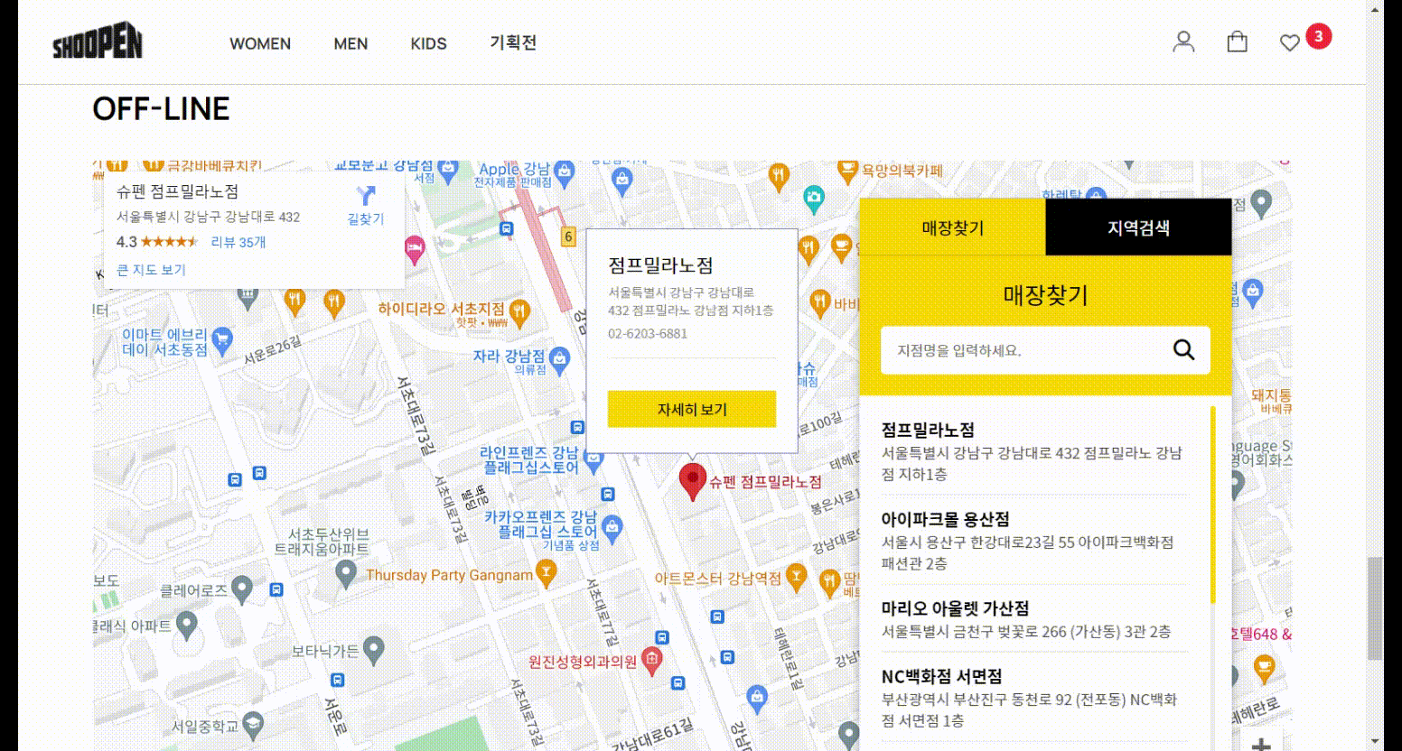
Task: Open the shopping bag icon
Action: point(1237,42)
